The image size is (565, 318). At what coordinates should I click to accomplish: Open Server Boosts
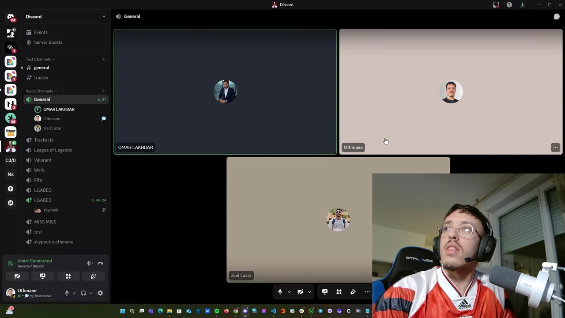(x=66, y=42)
